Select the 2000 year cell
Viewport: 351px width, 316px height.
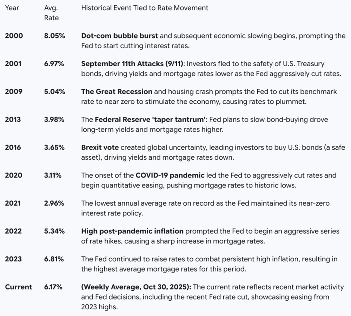pos(14,36)
